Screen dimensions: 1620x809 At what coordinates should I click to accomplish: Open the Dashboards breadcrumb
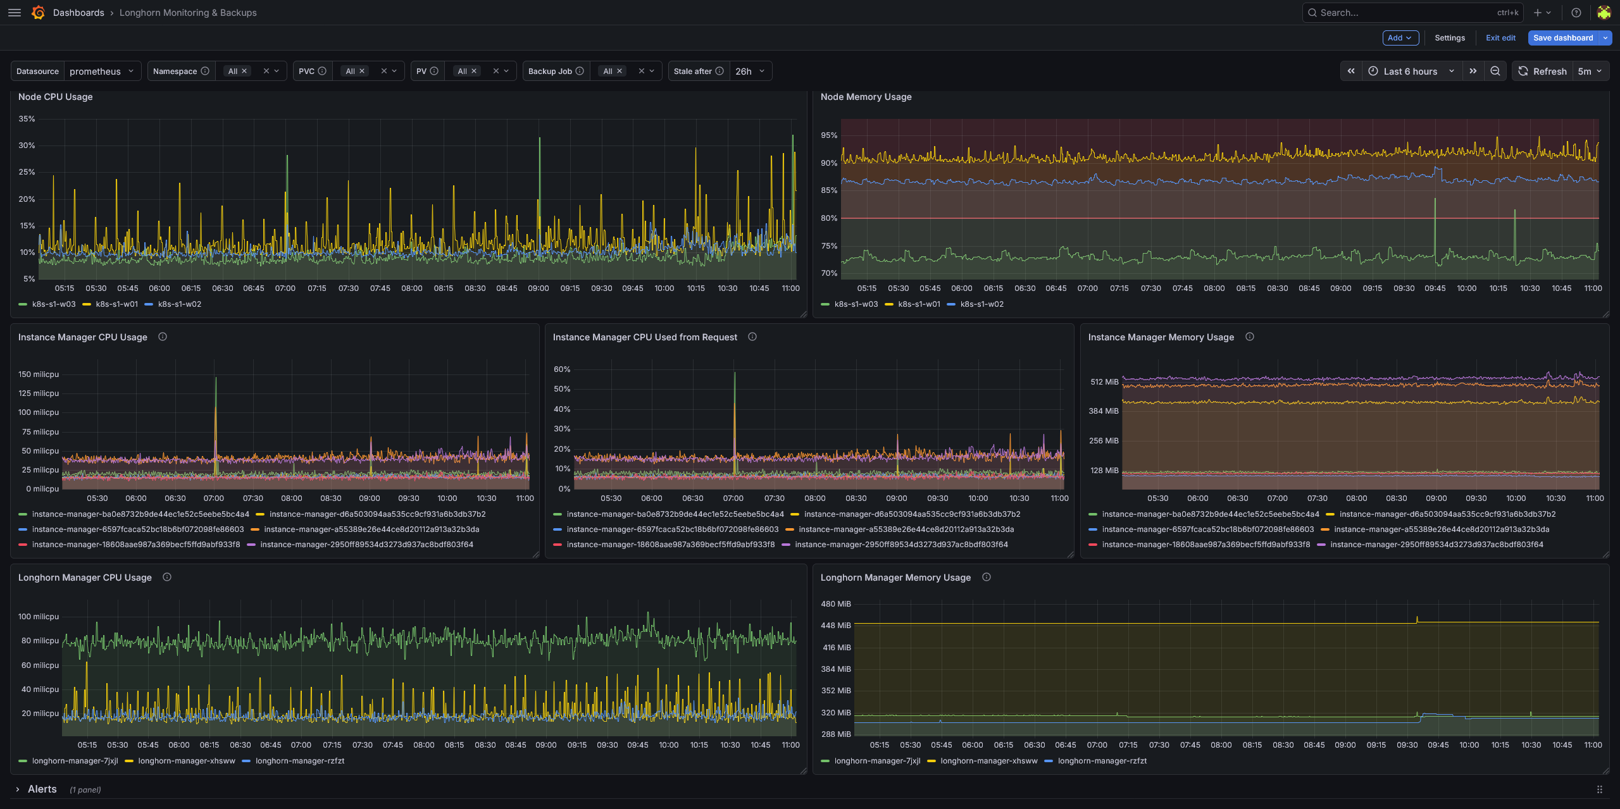78,13
